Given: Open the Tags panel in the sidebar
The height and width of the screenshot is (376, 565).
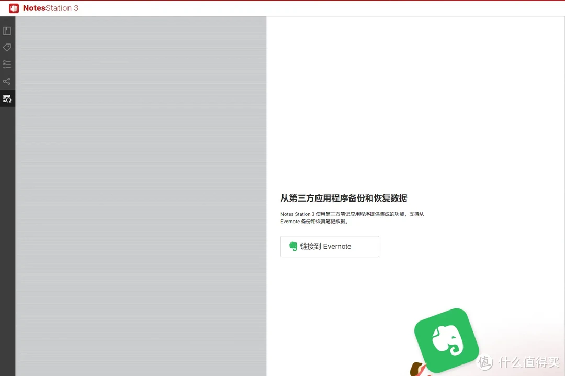Looking at the screenshot, I should 7,47.
